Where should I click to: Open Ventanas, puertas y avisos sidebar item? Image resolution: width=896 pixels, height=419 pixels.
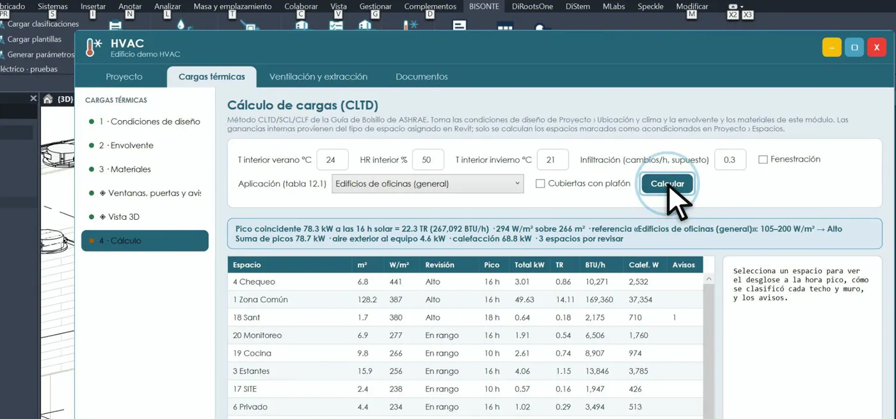coord(145,193)
